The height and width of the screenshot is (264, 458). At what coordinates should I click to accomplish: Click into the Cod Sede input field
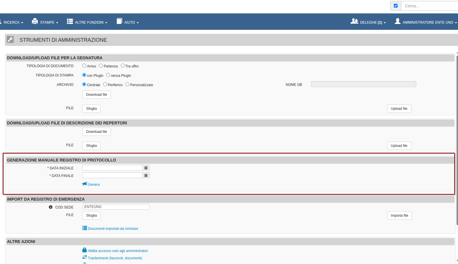point(116,207)
